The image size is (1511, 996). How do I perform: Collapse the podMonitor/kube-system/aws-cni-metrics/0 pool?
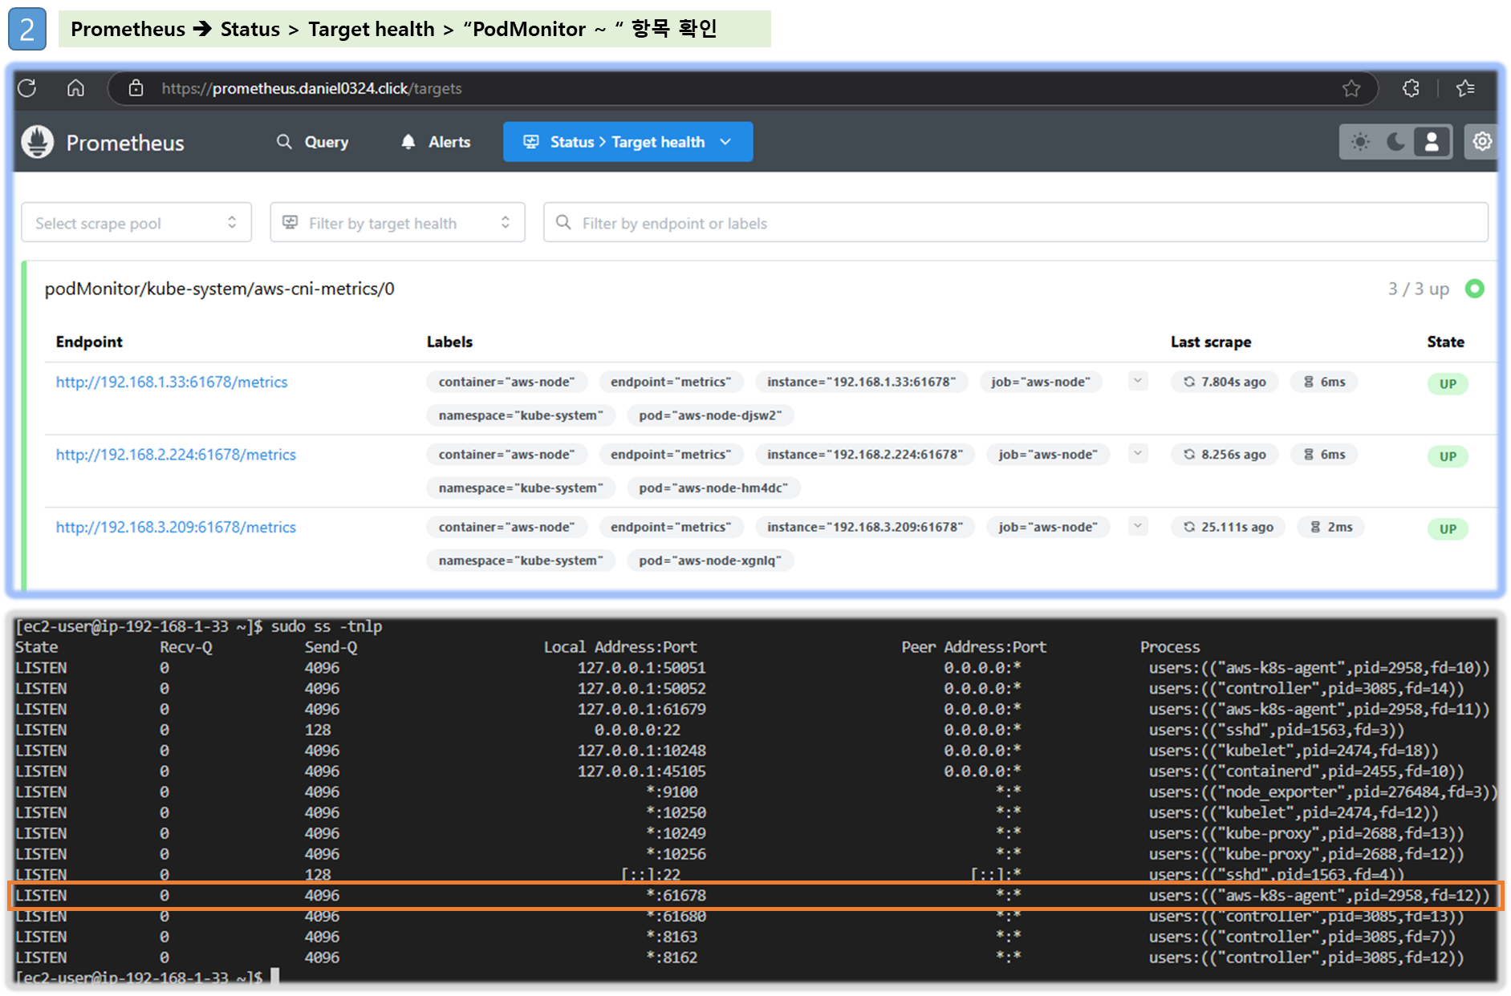pos(219,289)
